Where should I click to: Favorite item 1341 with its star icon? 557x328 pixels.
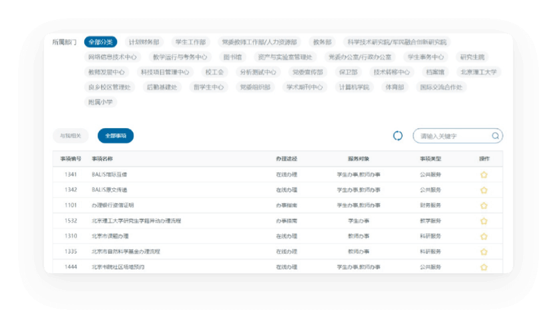tap(484, 175)
